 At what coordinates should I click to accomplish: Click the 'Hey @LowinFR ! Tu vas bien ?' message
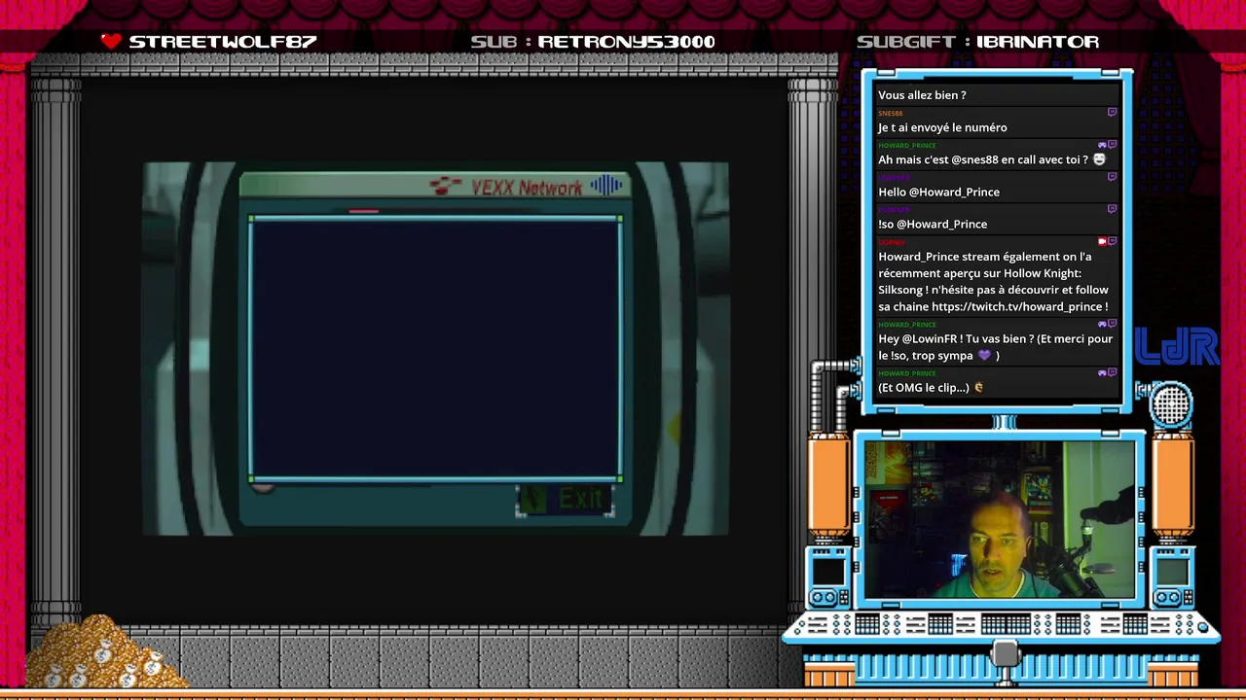(x=995, y=347)
